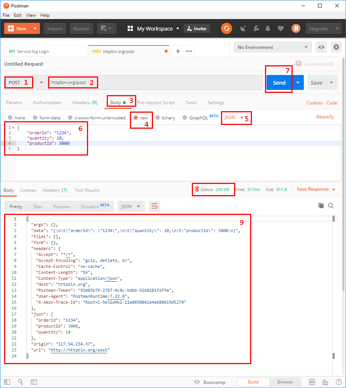Open the environment settings gear
Viewport: 346px width, 388px height.
click(x=336, y=47)
